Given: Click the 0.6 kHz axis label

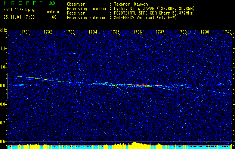Looking at the screenshot, I should point(3,142).
